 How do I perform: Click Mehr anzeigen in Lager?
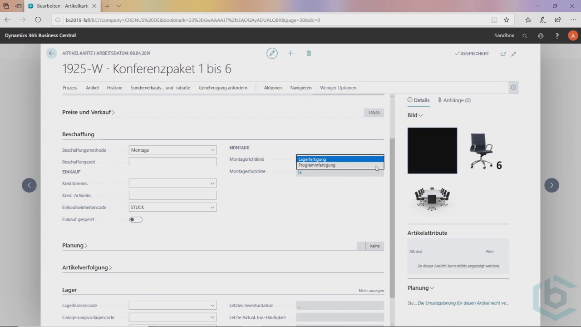(371, 291)
